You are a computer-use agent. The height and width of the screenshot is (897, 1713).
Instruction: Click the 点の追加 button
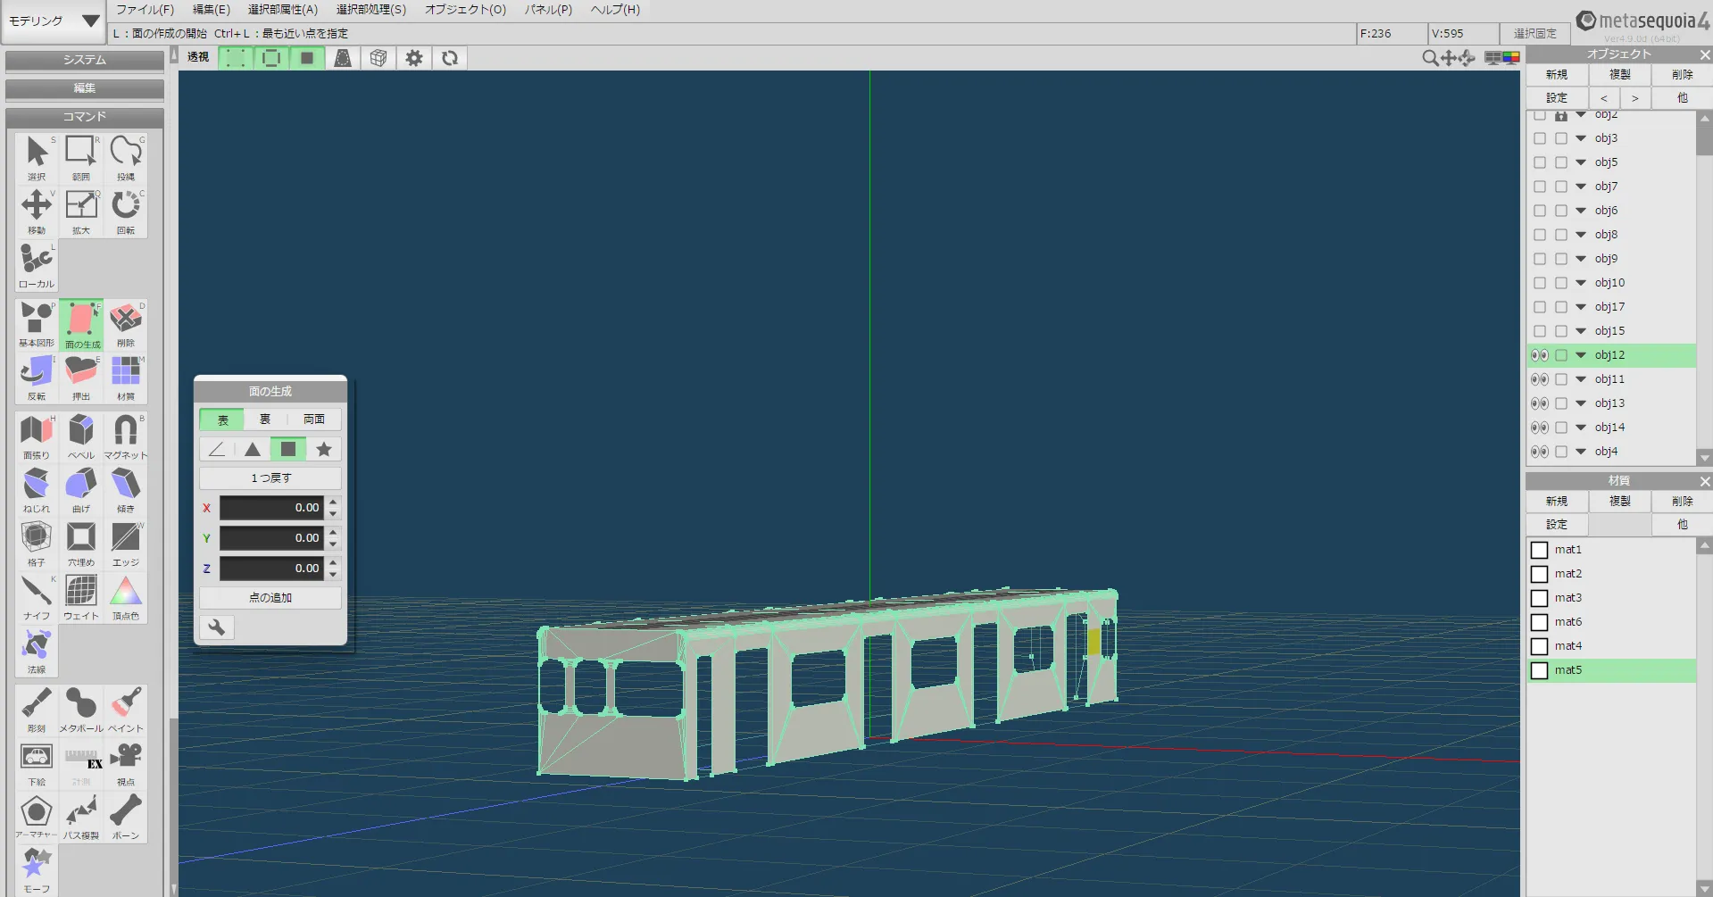[270, 598]
